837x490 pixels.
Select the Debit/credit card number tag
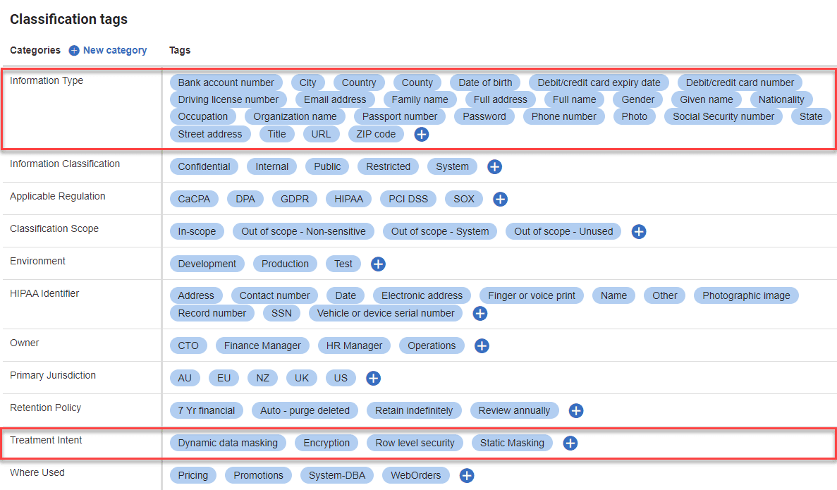tap(740, 82)
